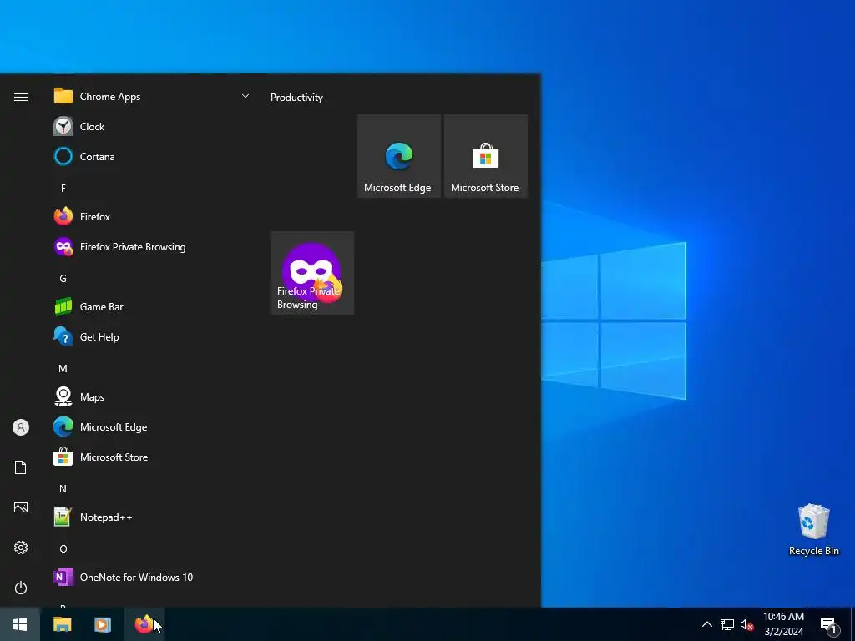Click the Power button icon
Screen dimensions: 855x641
click(x=21, y=588)
